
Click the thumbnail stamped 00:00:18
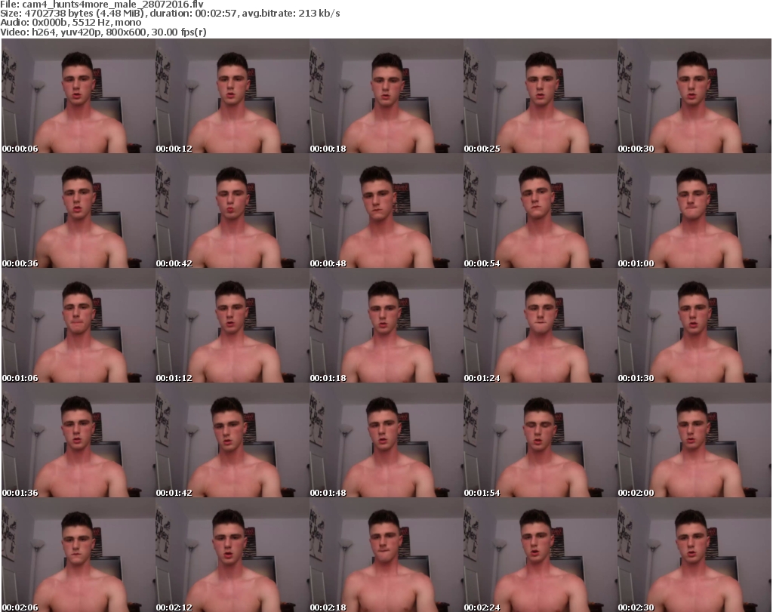coord(386,96)
